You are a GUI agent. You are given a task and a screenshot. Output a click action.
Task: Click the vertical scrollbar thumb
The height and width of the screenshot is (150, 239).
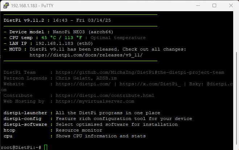[236, 98]
